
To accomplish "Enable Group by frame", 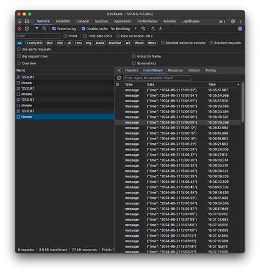I will (134, 56).
